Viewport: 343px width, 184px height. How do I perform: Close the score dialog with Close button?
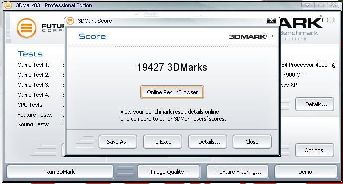(x=252, y=142)
